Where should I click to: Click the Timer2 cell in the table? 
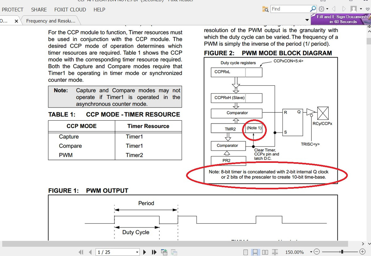point(134,155)
